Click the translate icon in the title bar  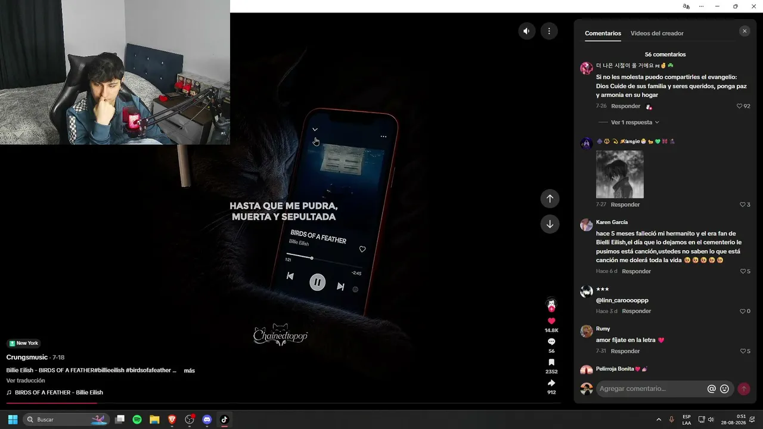686,6
